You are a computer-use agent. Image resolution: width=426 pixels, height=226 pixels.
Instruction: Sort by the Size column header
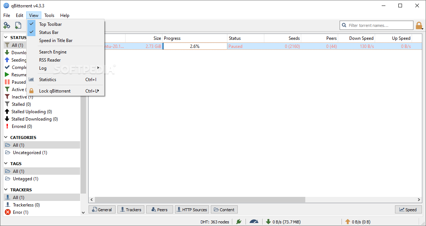[x=144, y=38]
